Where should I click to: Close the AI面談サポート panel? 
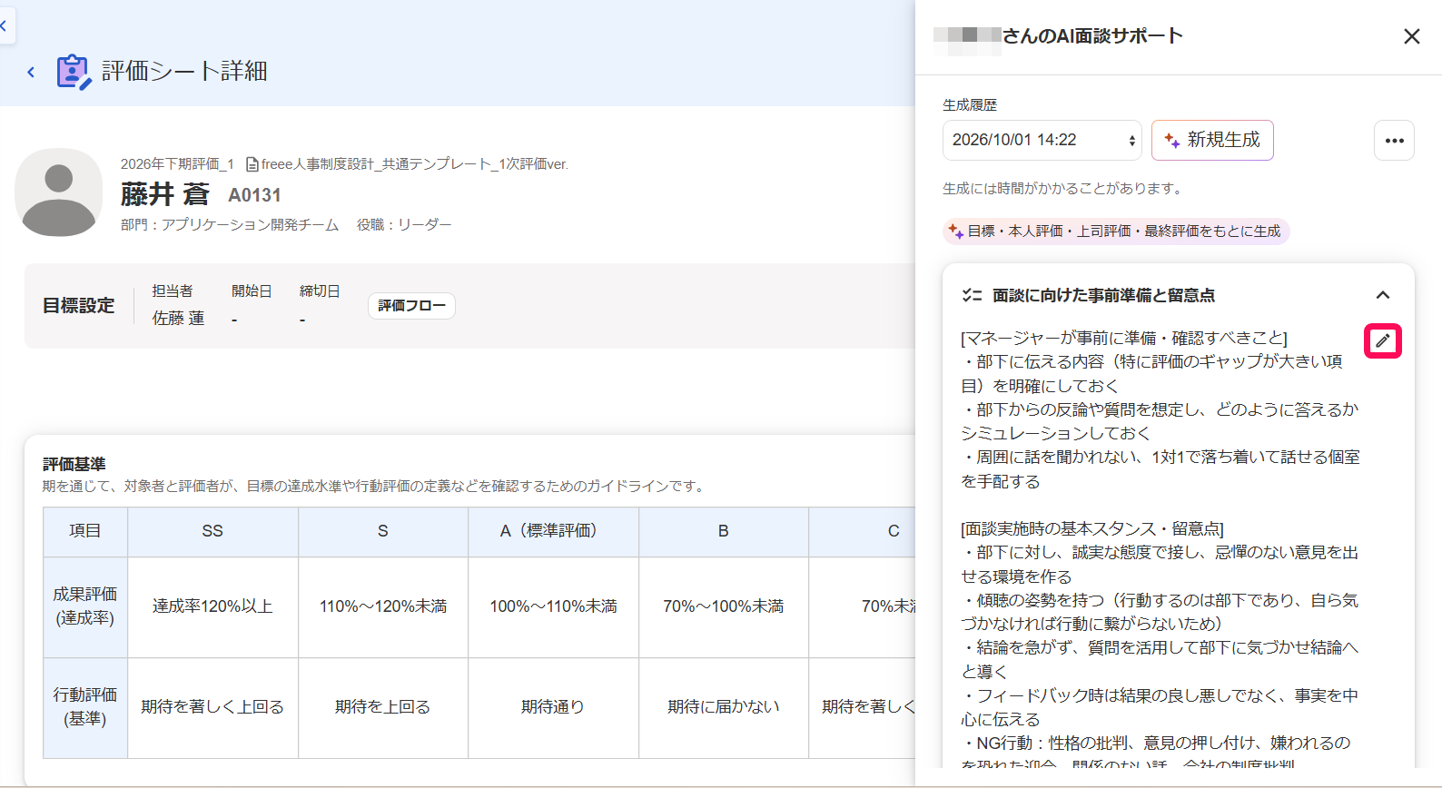1411,36
